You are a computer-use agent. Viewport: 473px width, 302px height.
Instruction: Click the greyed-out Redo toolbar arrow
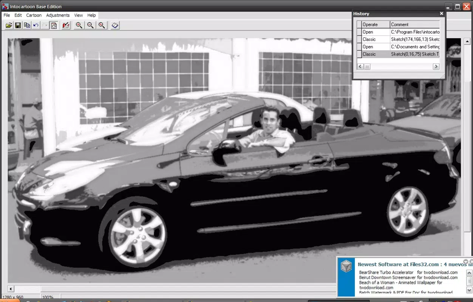(x=45, y=25)
